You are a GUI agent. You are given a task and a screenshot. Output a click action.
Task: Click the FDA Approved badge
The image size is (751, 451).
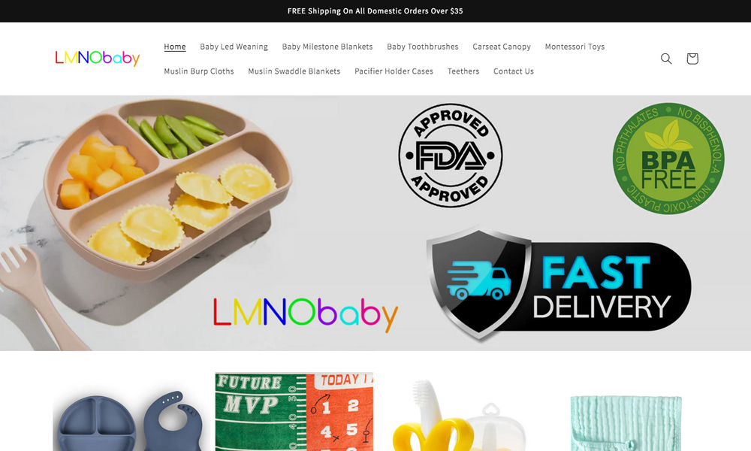(450, 156)
